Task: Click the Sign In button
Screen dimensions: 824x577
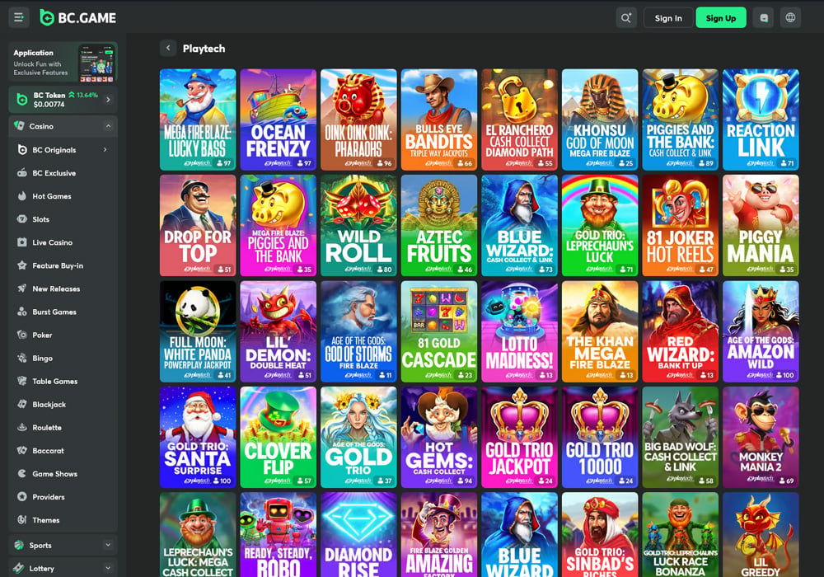Action: coord(668,18)
